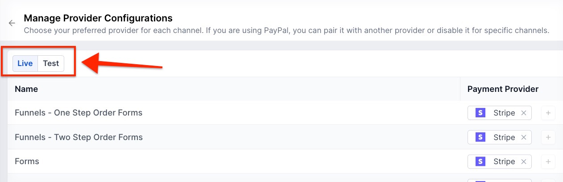
Task: Switch to Test mode
Action: pos(51,63)
